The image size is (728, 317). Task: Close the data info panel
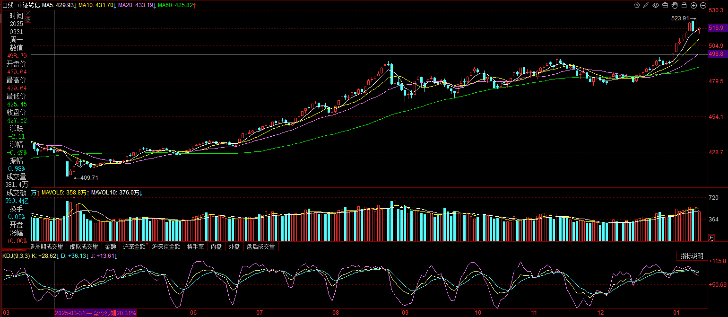pos(27,13)
